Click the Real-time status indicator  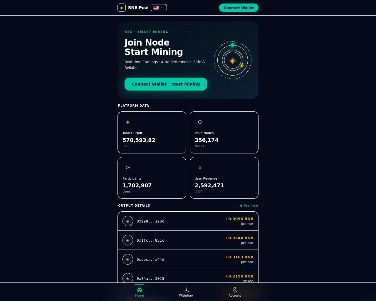(x=249, y=205)
